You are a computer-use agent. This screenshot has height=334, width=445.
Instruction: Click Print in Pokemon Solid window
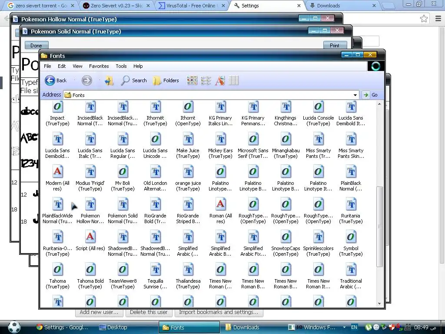[x=335, y=45]
